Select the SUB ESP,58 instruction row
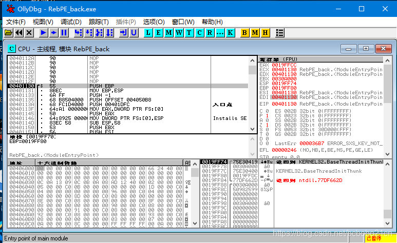 point(128,123)
